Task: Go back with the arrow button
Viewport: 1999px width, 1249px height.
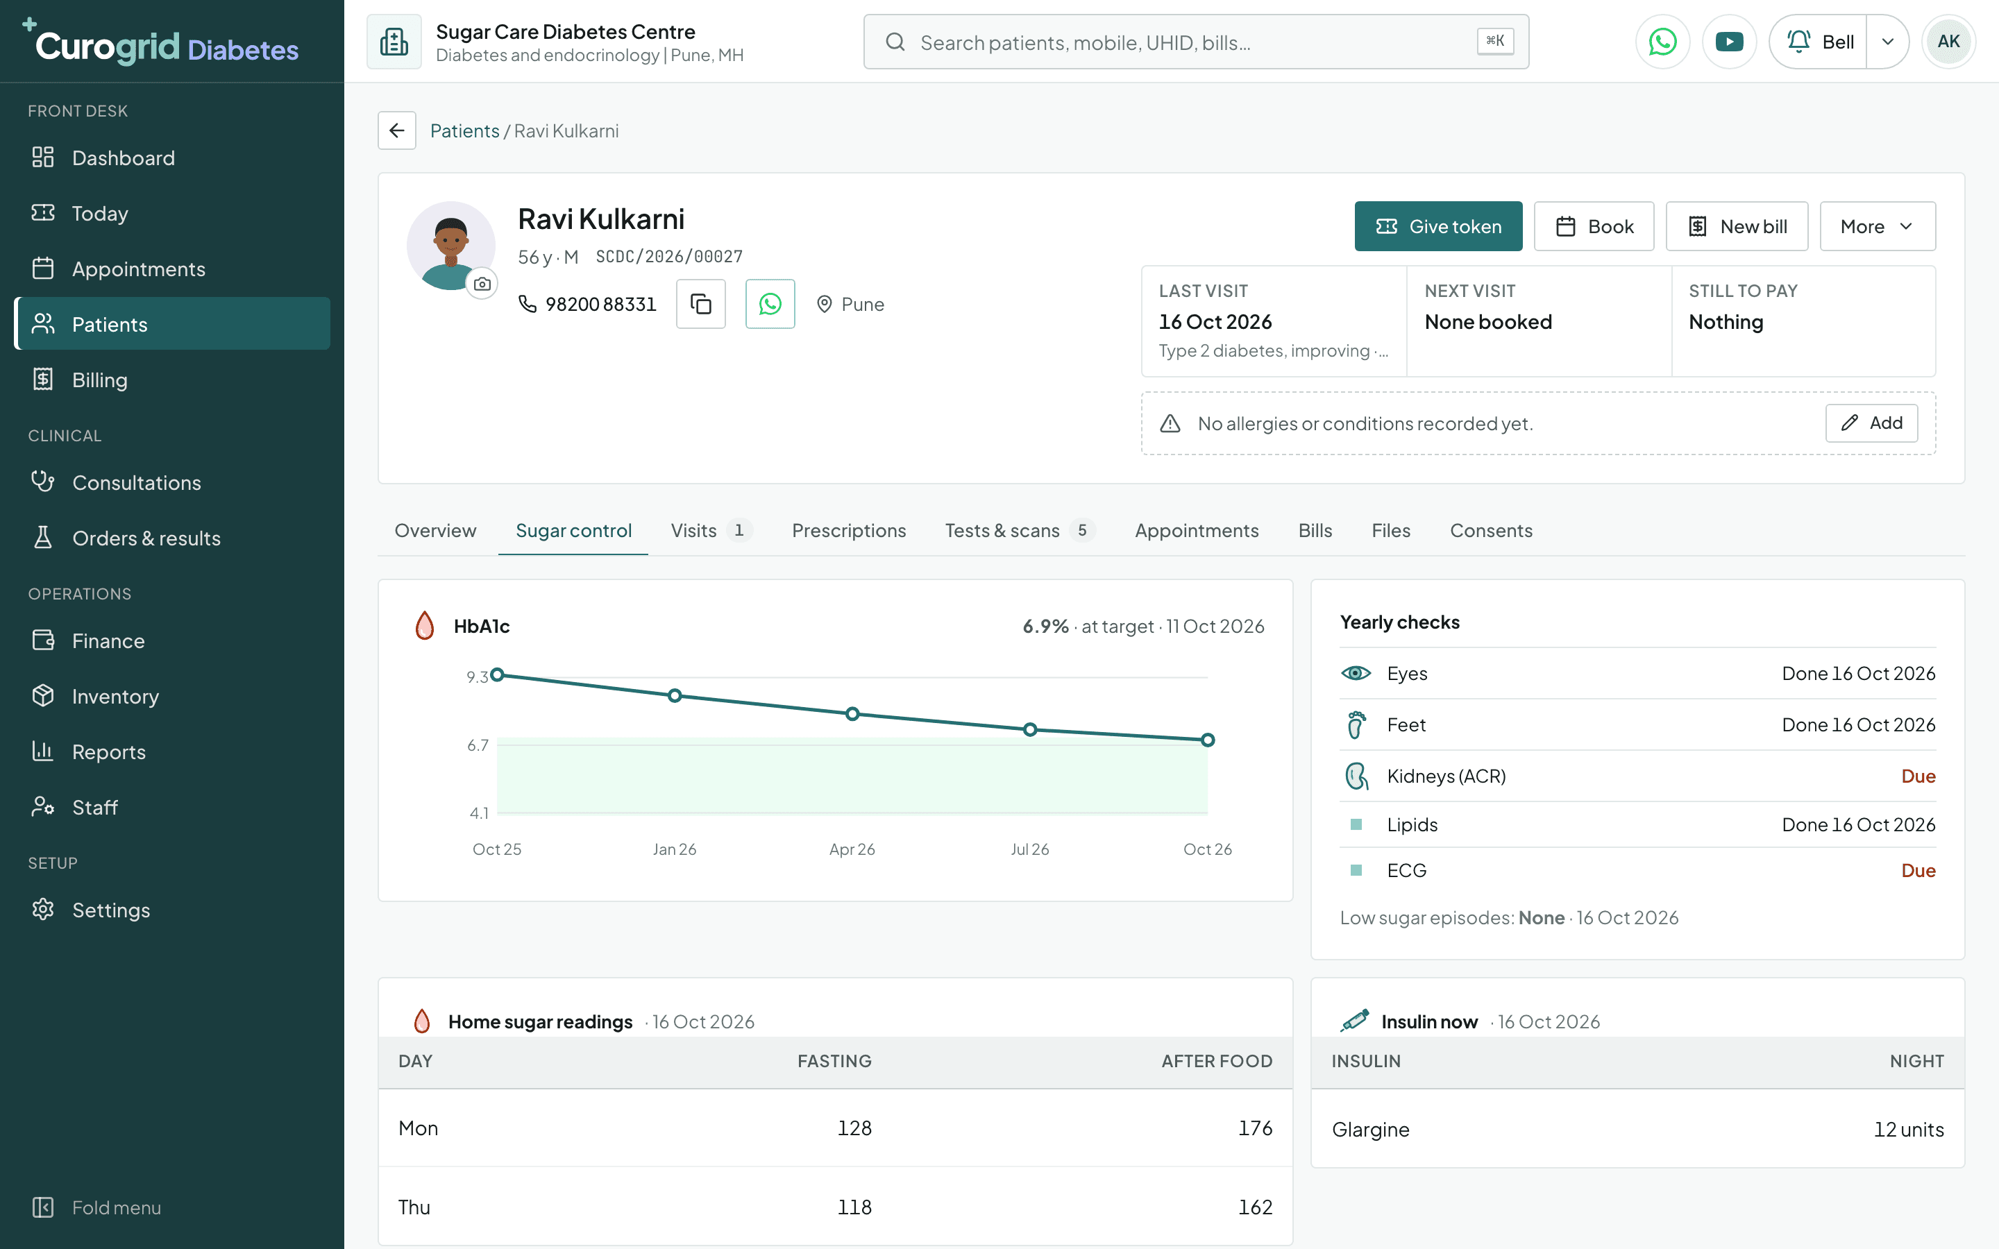Action: point(396,130)
